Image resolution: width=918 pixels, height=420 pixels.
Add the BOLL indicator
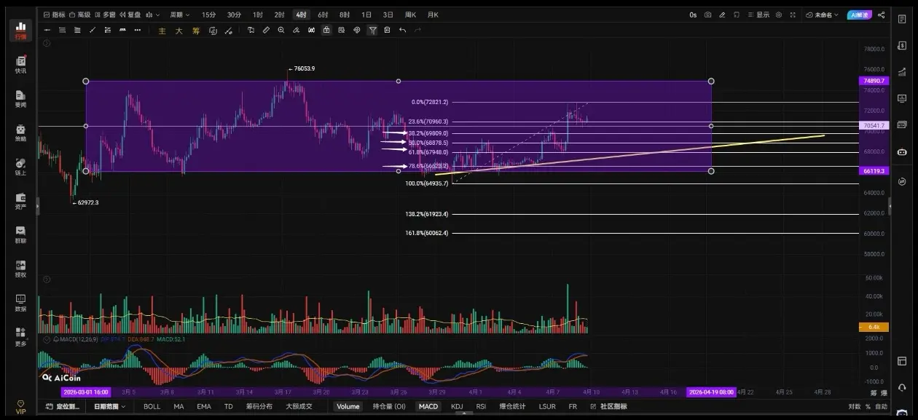(x=152, y=406)
